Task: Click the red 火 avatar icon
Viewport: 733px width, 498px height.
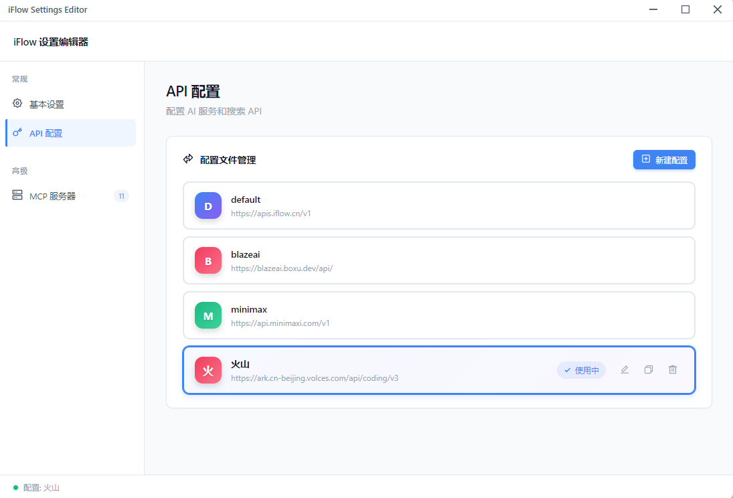Action: [x=208, y=370]
